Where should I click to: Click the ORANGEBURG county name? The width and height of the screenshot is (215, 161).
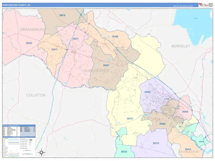33,30
